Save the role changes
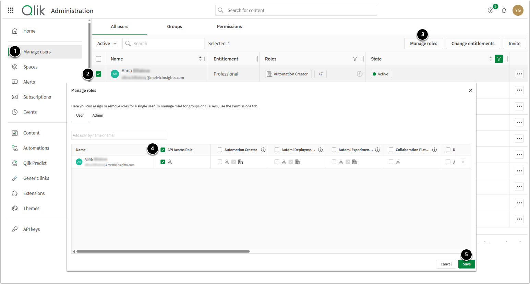 coord(467,264)
